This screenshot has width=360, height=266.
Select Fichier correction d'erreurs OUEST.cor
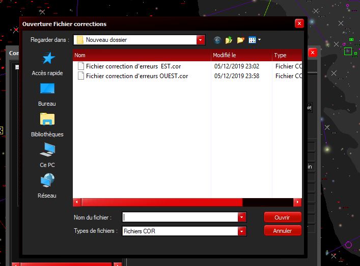(136, 76)
